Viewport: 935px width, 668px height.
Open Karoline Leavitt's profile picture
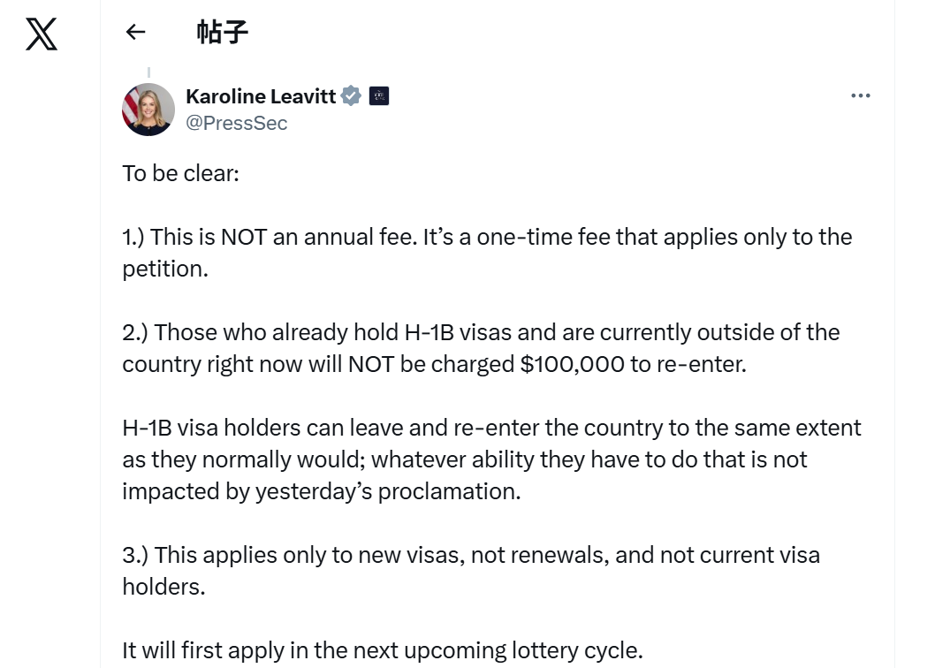[x=148, y=110]
